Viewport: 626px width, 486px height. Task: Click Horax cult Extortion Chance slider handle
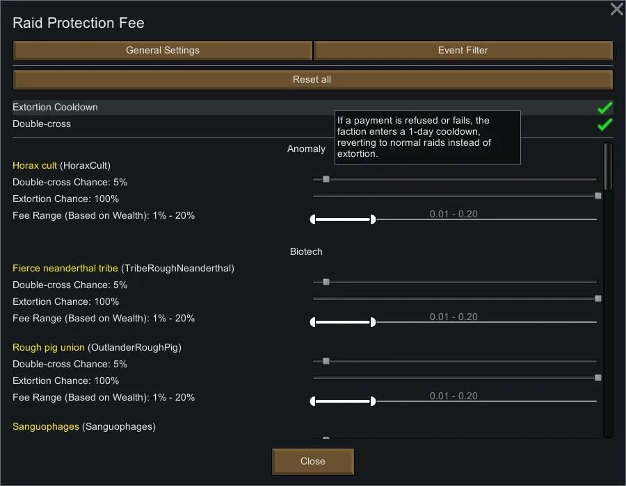click(x=598, y=196)
